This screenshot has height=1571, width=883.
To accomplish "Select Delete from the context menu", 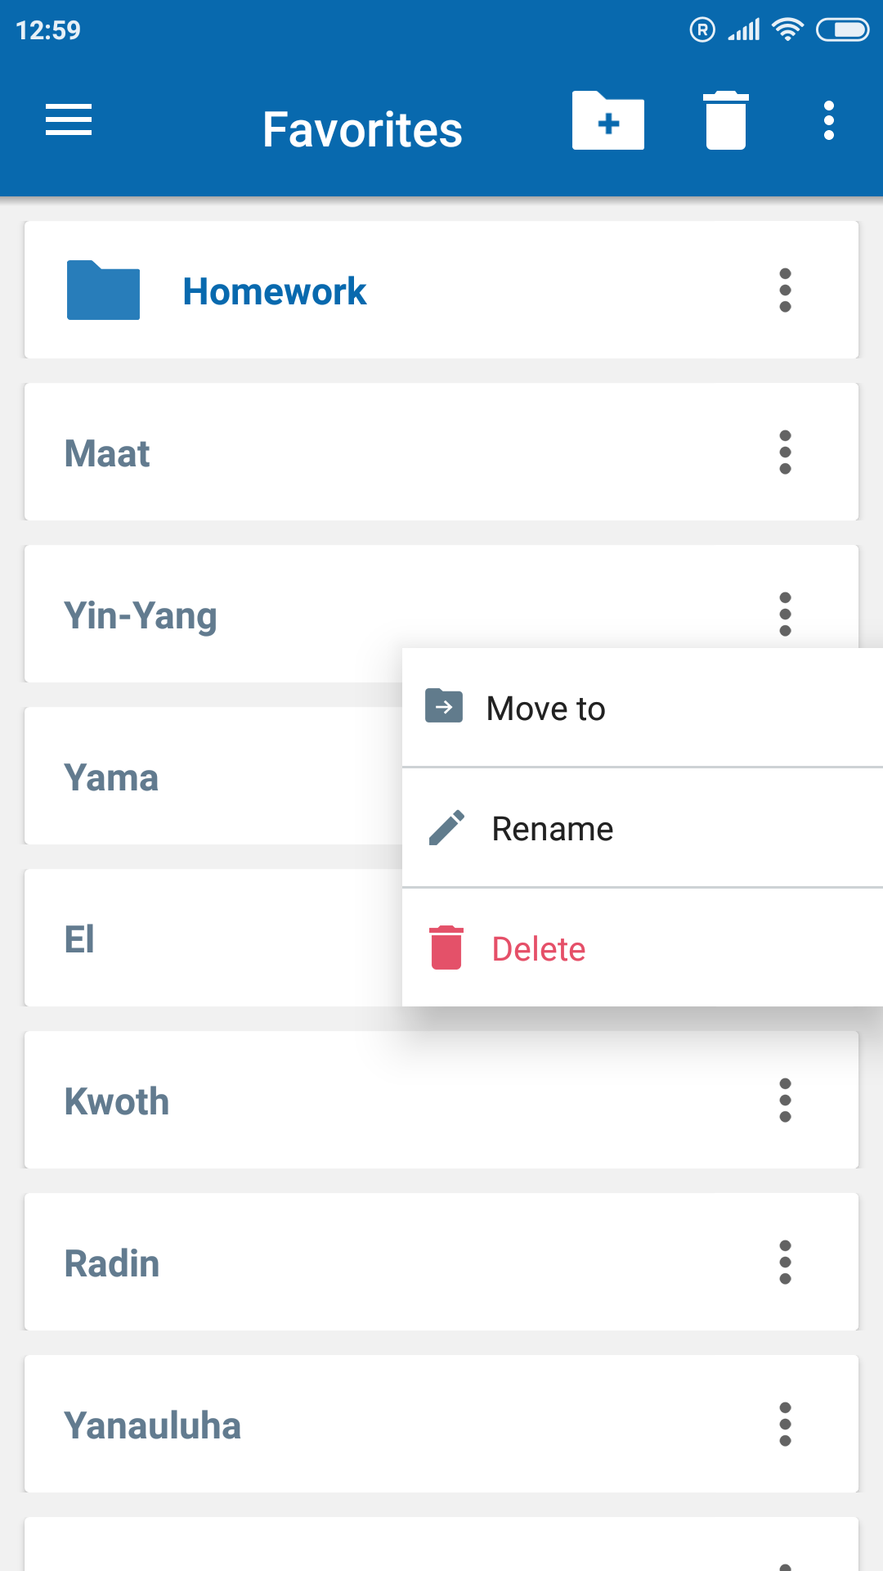I will pyautogui.click(x=643, y=948).
